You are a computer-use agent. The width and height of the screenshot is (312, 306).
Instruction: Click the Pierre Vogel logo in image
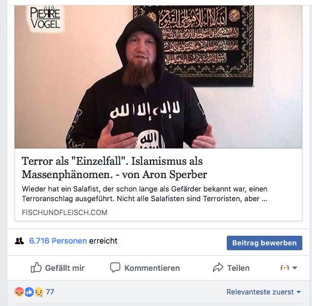tap(45, 18)
